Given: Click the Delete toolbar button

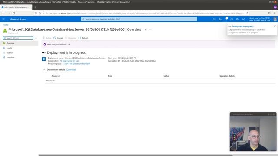Looking at the screenshot, I should coord(47,38).
